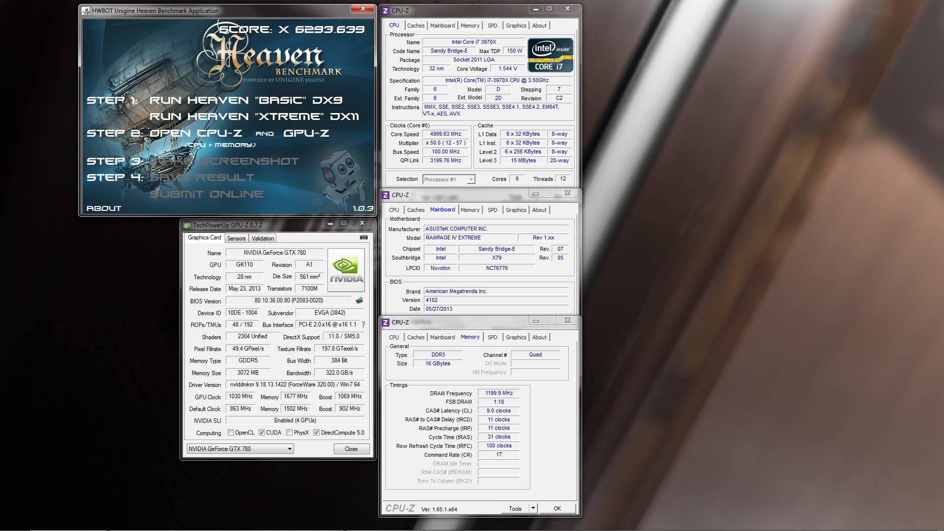Screen dimensions: 944x531
Task: Click the CPU name Intel Core i7 3970X
Action: click(x=473, y=42)
